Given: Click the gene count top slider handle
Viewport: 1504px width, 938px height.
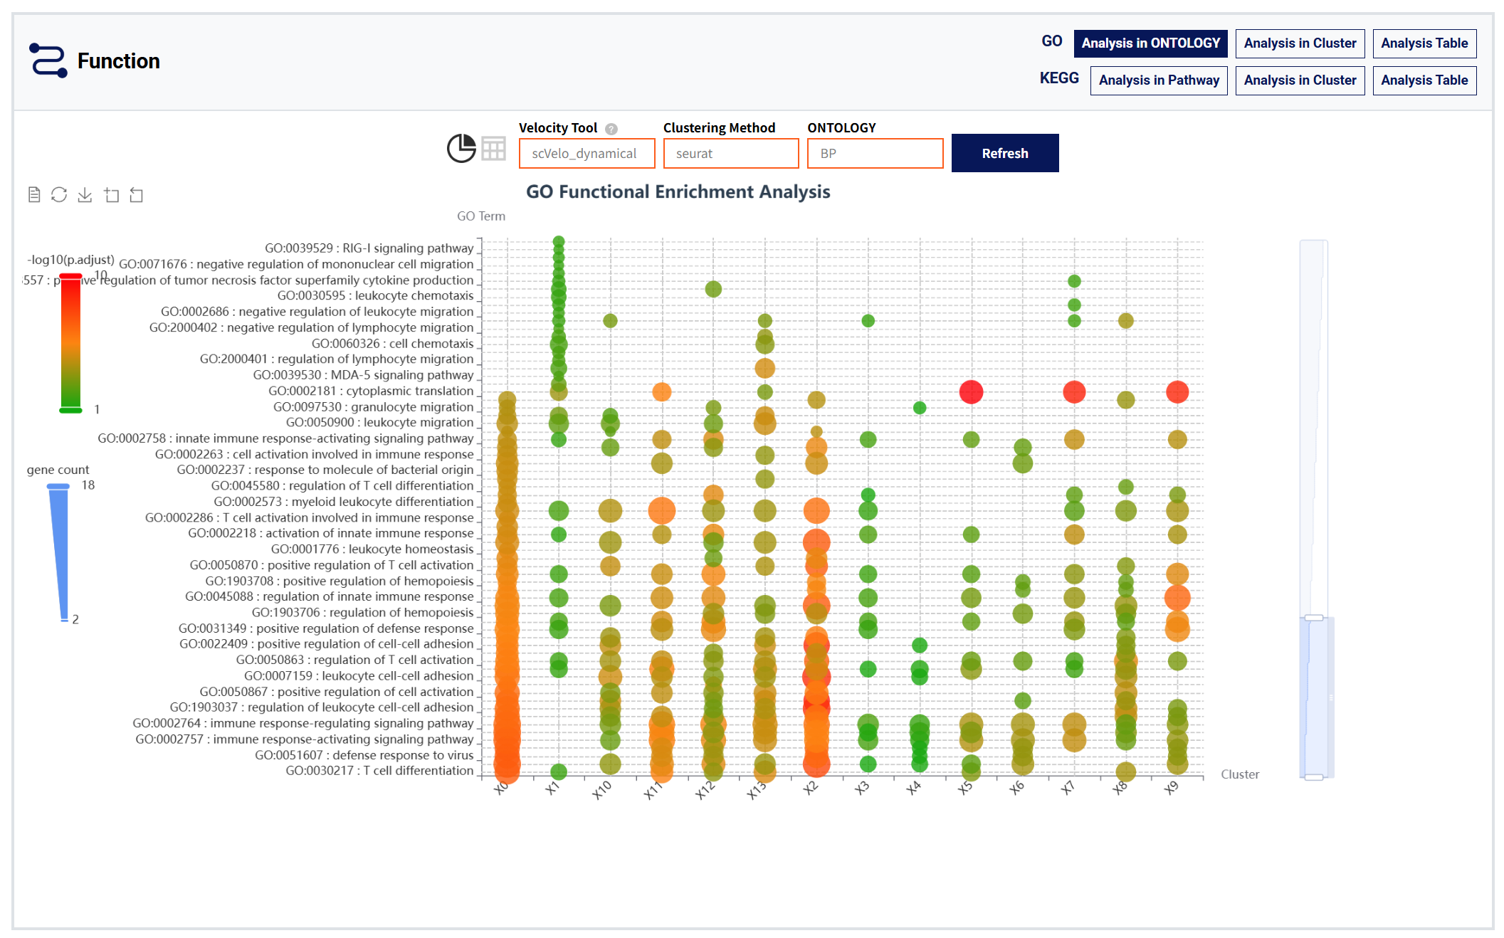Looking at the screenshot, I should (x=58, y=486).
